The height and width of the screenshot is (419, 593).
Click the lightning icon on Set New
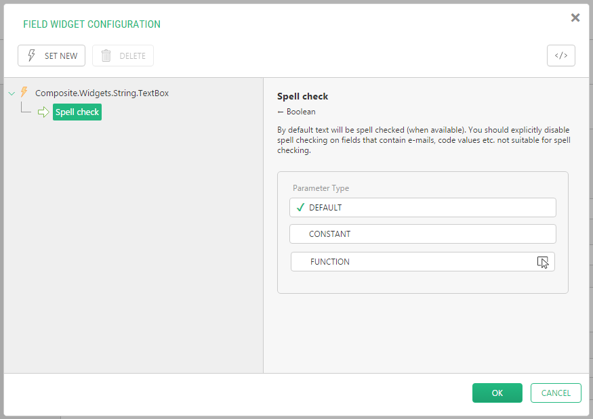click(x=31, y=56)
